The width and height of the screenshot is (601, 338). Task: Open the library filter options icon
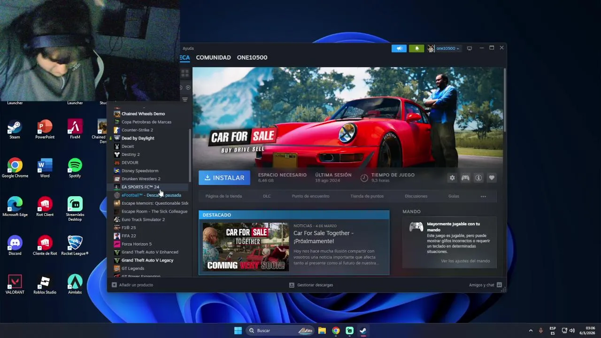(x=185, y=100)
